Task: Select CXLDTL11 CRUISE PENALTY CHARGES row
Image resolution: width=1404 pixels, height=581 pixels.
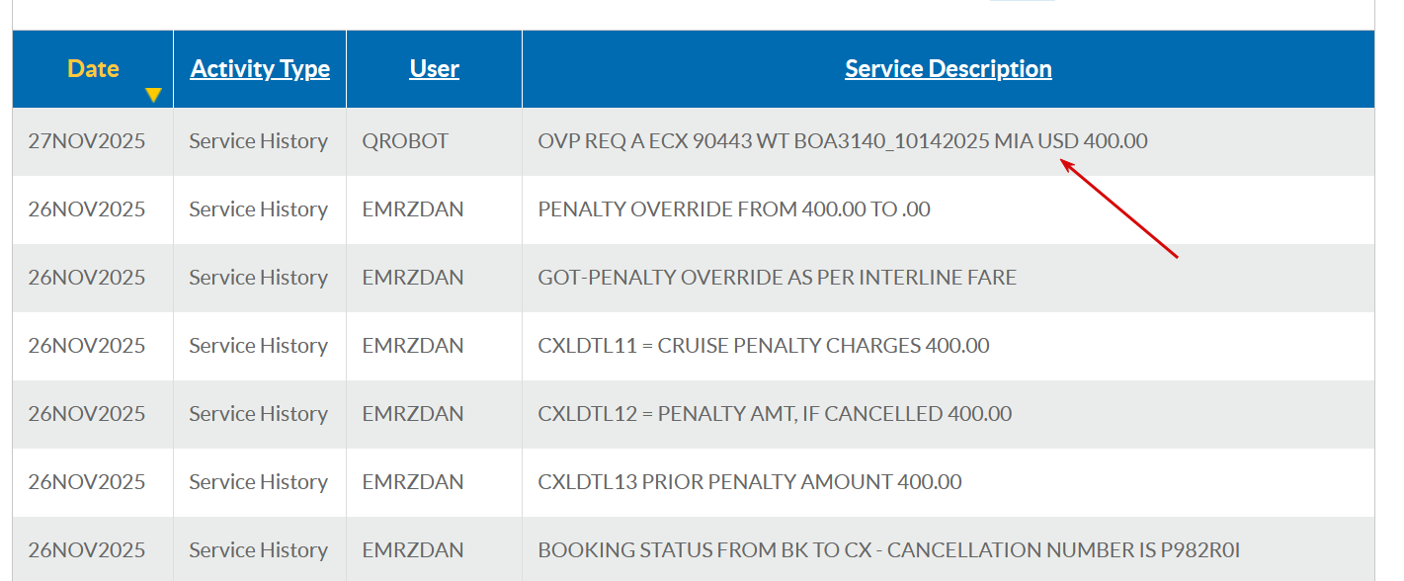Action: (763, 346)
